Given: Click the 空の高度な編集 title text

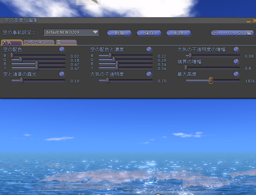Looking at the screenshot, I should click(x=21, y=20).
